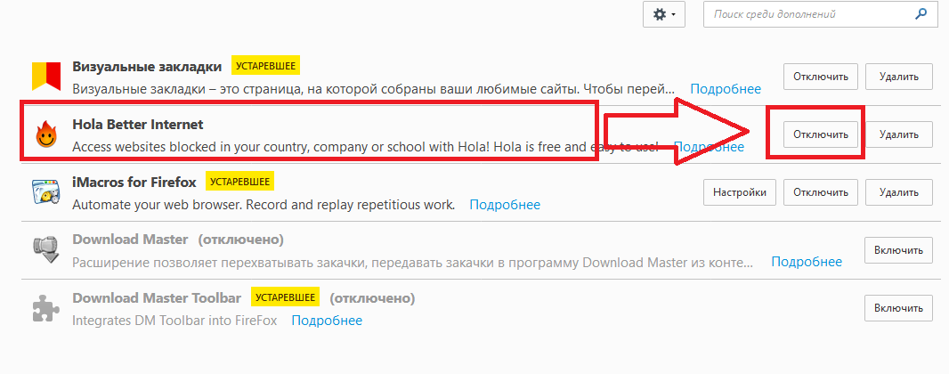Click the Download Master extension icon
The image size is (949, 374).
tap(46, 248)
